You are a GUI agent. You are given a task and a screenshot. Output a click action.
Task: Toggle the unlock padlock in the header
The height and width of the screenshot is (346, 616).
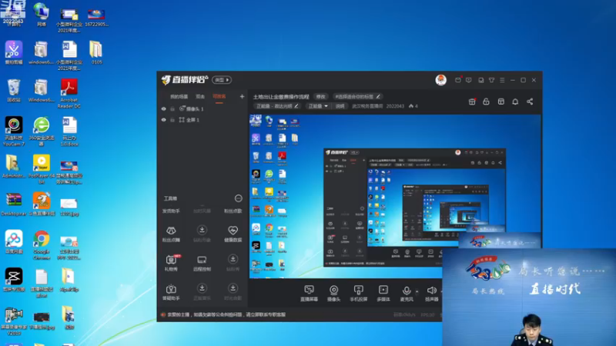pyautogui.click(x=486, y=101)
